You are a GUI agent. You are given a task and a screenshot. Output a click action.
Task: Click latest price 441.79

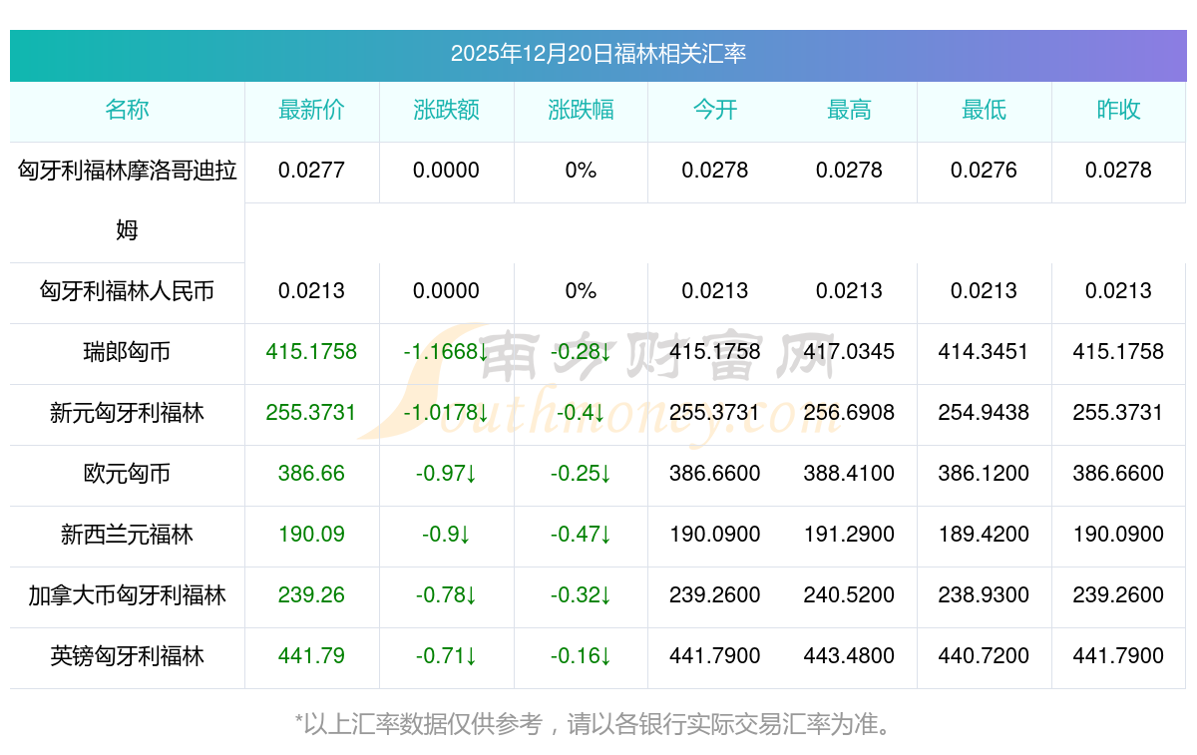[x=312, y=656]
